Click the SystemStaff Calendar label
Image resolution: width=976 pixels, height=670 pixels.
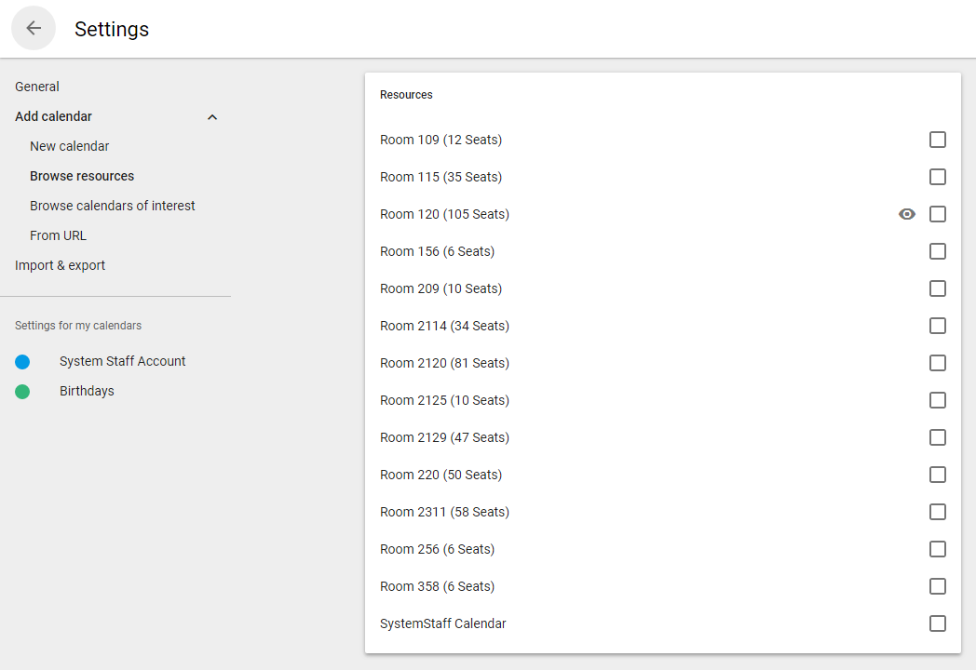point(442,624)
